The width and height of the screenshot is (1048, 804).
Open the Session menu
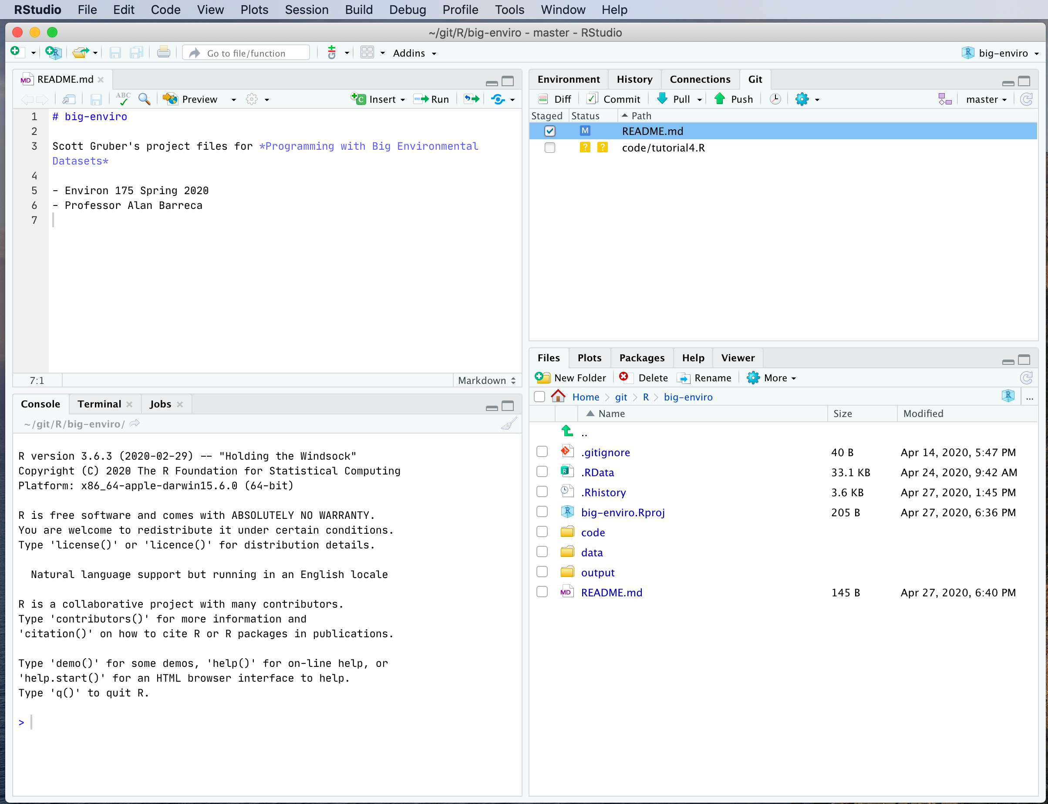coord(306,10)
